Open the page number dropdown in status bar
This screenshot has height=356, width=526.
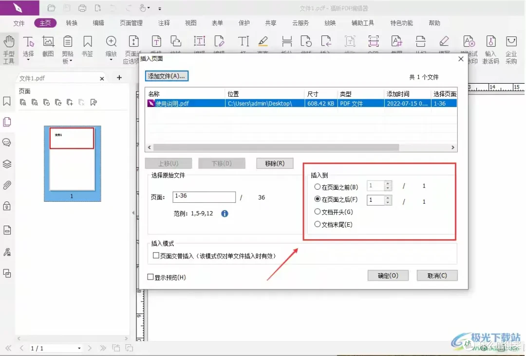tap(79, 348)
